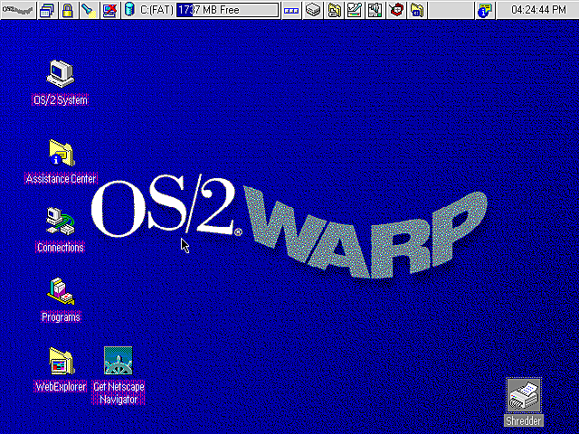579x434 pixels.
Task: Click the "Programs" label text
Action: tap(61, 317)
